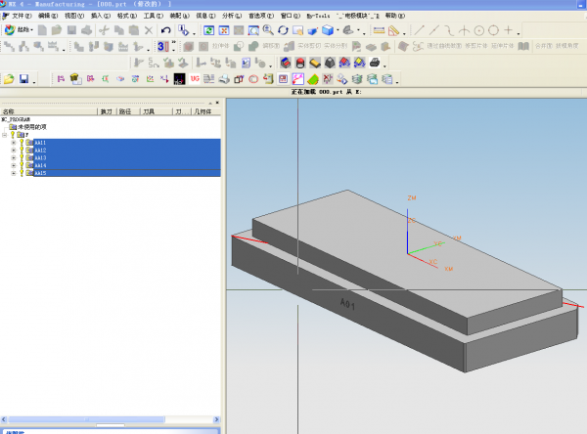
Task: Expand the AA12 program group
Action: click(14, 150)
